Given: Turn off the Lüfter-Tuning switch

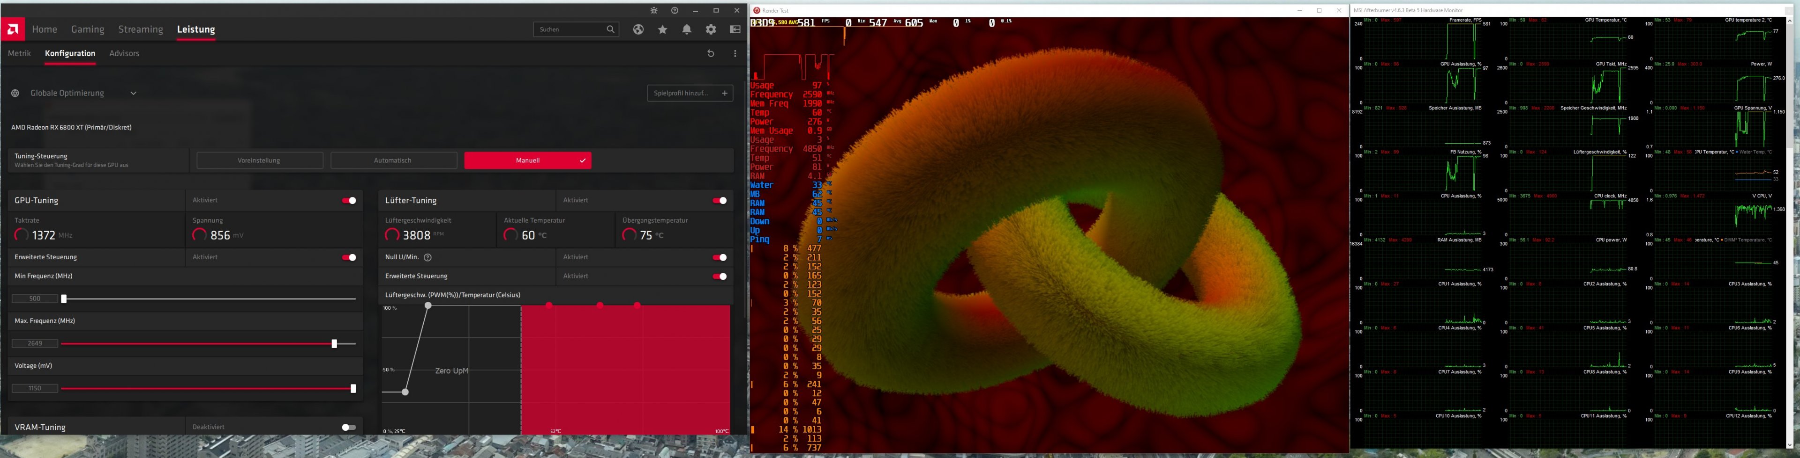Looking at the screenshot, I should (x=720, y=201).
